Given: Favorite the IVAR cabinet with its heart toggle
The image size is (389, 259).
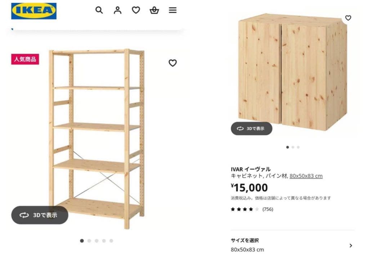Looking at the screenshot, I should 348,18.
